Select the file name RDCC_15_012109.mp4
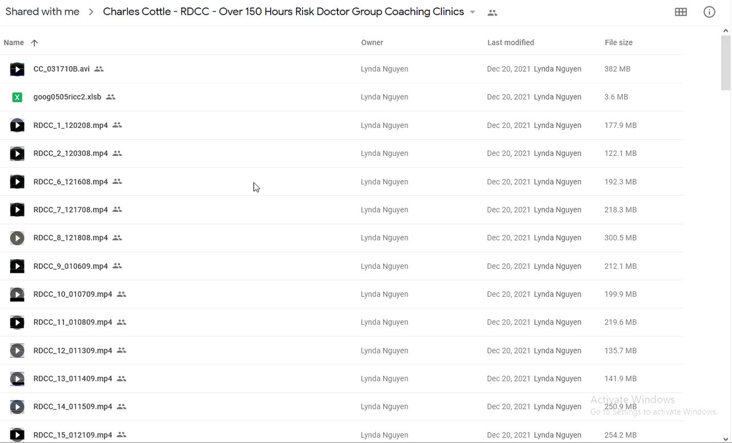Image resolution: width=732 pixels, height=443 pixels. (x=73, y=435)
